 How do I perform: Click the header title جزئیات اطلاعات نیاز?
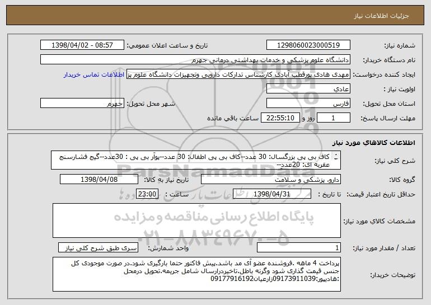(381, 16)
